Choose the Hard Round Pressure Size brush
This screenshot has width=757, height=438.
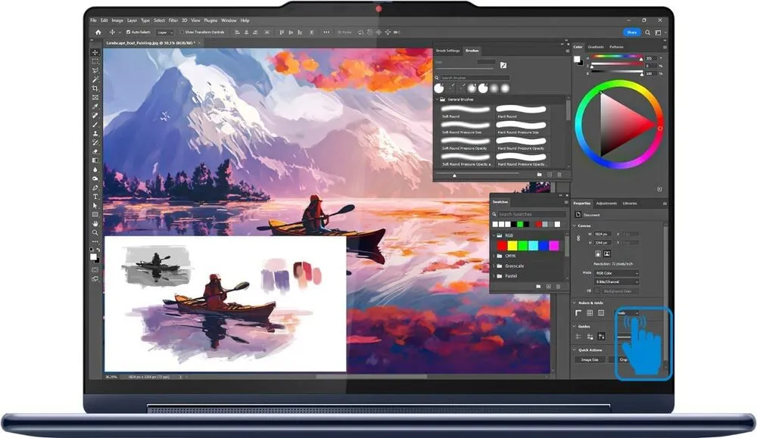pos(522,128)
